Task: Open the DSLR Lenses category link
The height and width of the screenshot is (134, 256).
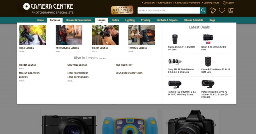Action: pyautogui.click(x=27, y=48)
